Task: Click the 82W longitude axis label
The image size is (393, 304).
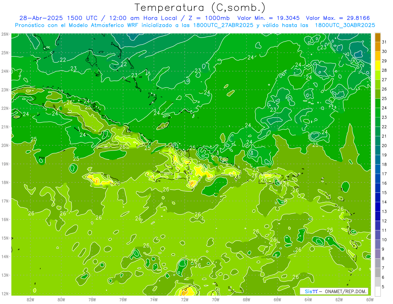Action: [30, 299]
